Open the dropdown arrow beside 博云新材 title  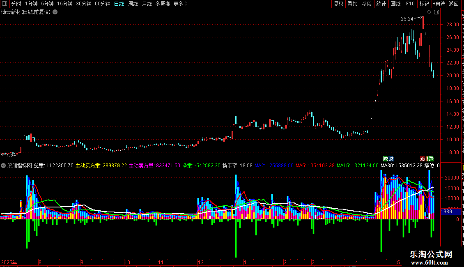tap(55, 12)
